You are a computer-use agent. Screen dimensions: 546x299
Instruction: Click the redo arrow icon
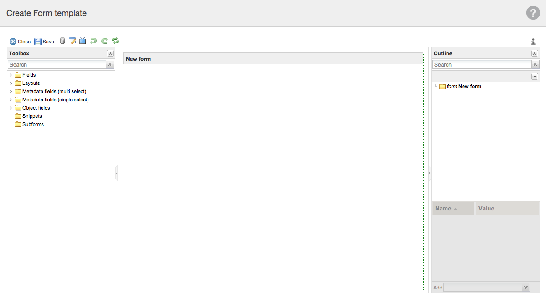[x=104, y=41]
